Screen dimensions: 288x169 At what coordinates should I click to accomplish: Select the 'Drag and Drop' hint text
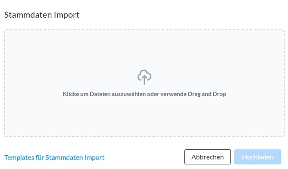[x=207, y=94]
